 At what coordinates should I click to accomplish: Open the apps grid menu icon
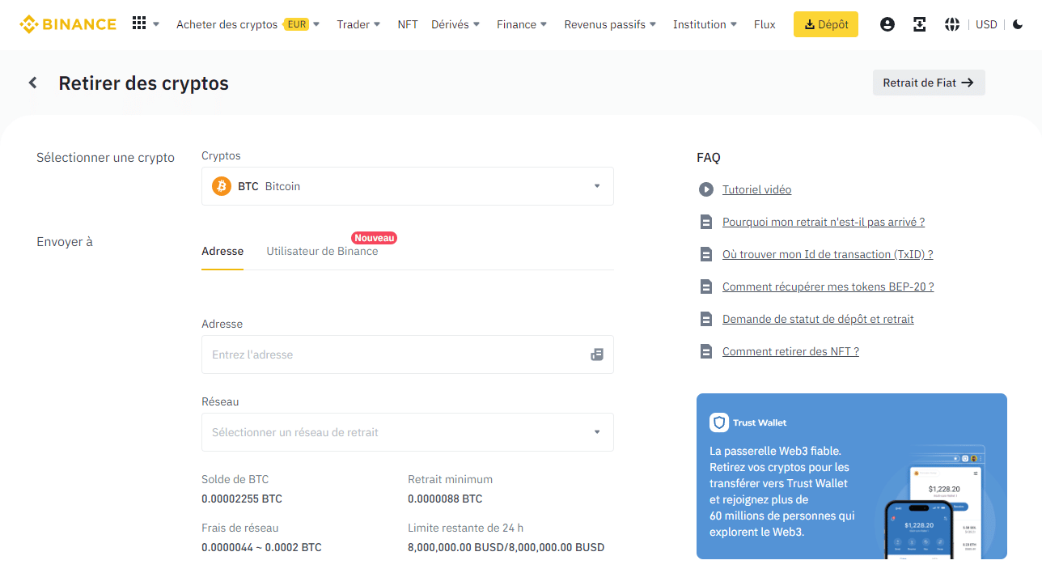tap(139, 23)
